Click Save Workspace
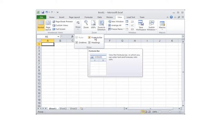This screenshot has height=124, width=221. (141, 25)
